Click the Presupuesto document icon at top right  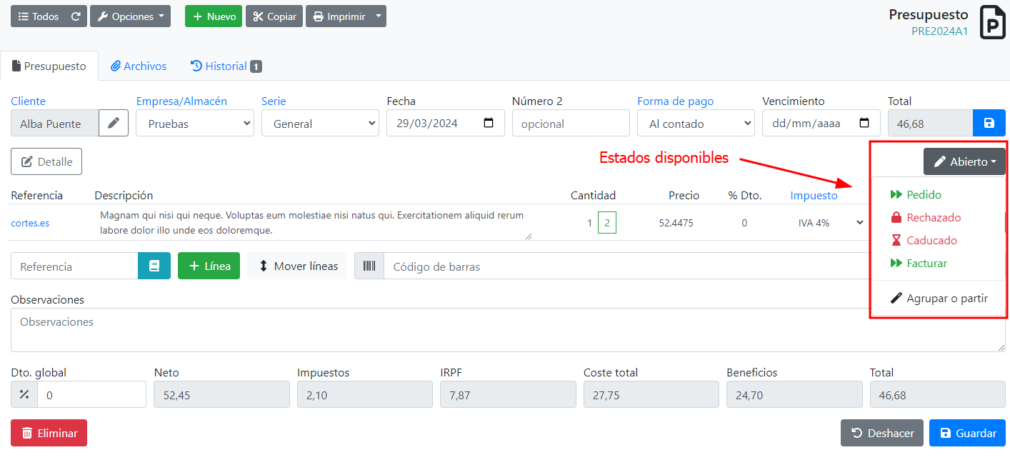coord(991,22)
